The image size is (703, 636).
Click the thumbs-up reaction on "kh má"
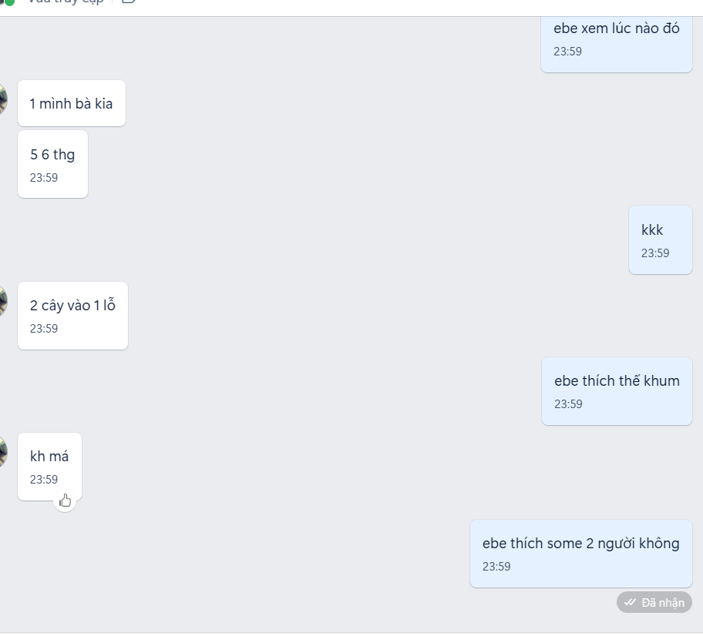[65, 500]
